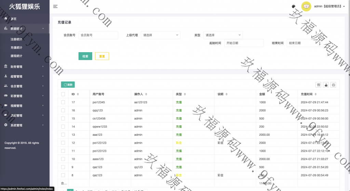Open the 上级代理 dropdown
350x191 pixels.
[160, 35]
